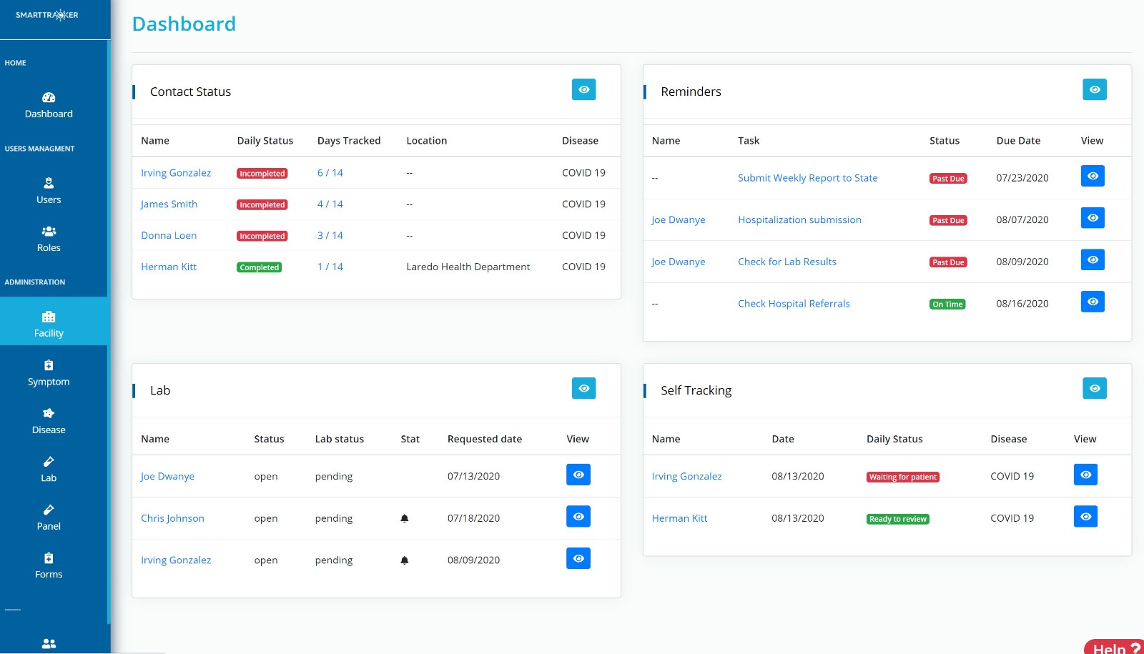This screenshot has width=1144, height=654.
Task: Select the Panel icon in the sidebar
Action: pos(48,510)
